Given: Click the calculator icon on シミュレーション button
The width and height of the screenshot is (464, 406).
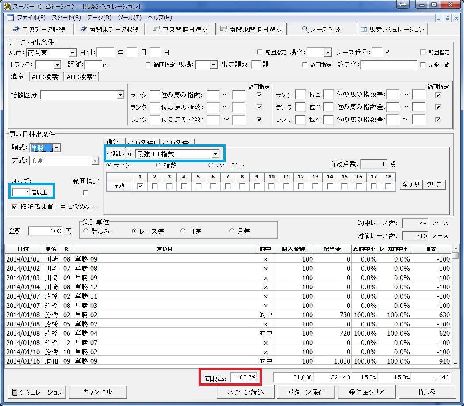Looking at the screenshot, I should click(x=15, y=392).
